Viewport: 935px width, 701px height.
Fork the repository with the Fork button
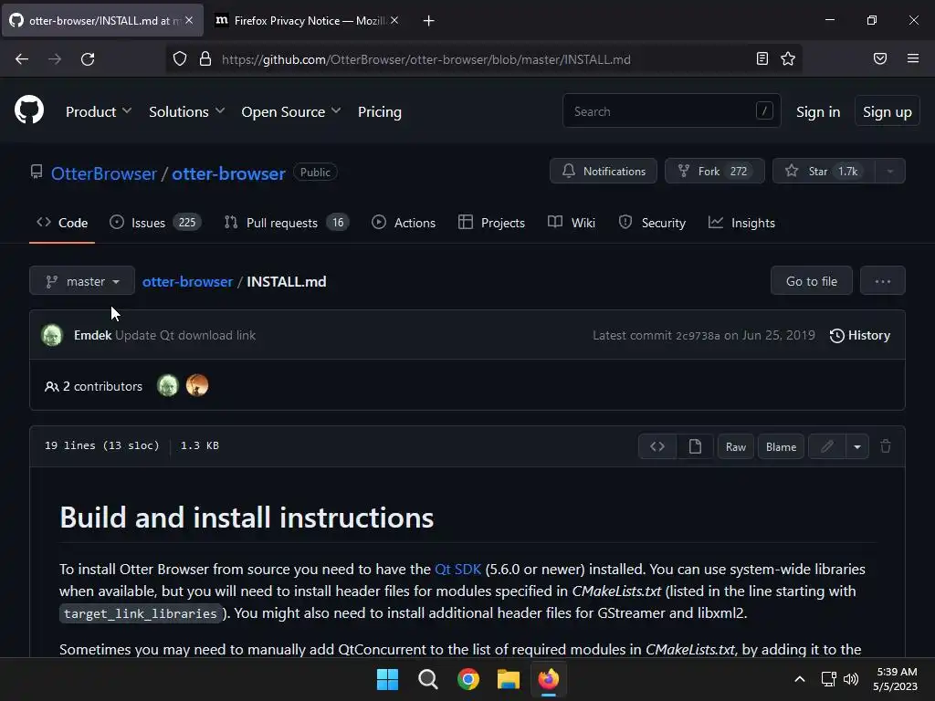[x=714, y=171]
